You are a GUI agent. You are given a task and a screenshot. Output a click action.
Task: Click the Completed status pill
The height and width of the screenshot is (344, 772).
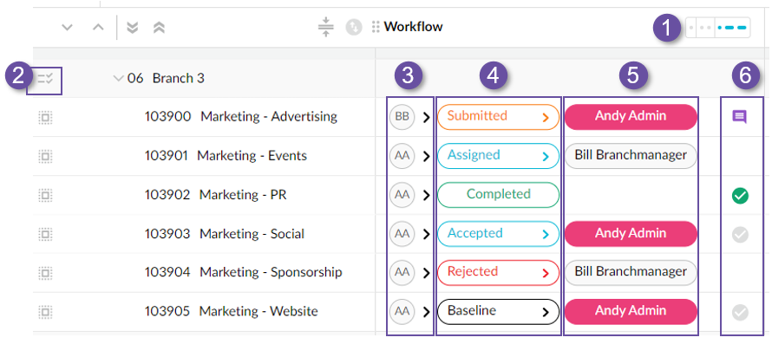pyautogui.click(x=498, y=195)
